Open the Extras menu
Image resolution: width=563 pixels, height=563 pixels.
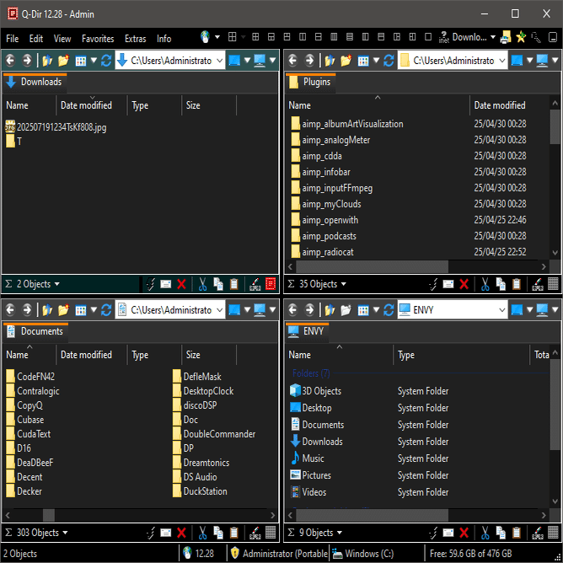(136, 39)
